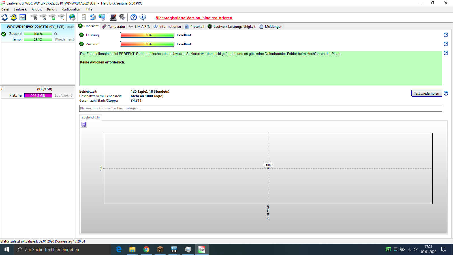
Task: Click the taskbar search box
Action: [62, 249]
